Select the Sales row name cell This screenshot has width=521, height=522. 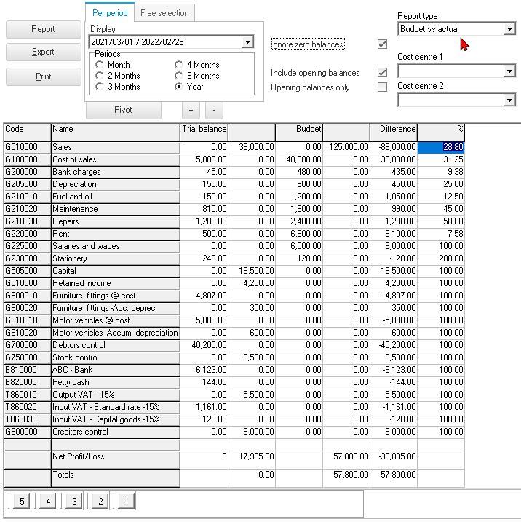click(115, 147)
